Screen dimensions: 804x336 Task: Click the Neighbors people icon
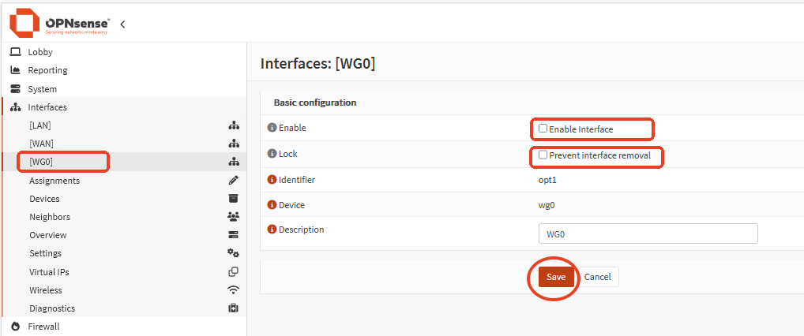pos(233,217)
